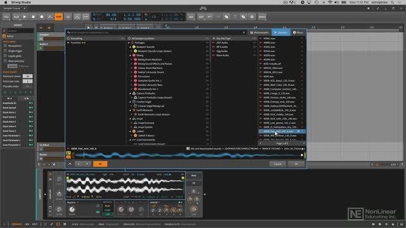Image resolution: width=406 pixels, height=228 pixels.
Task: Enable the Legato glide checkbox
Action: 5,56
